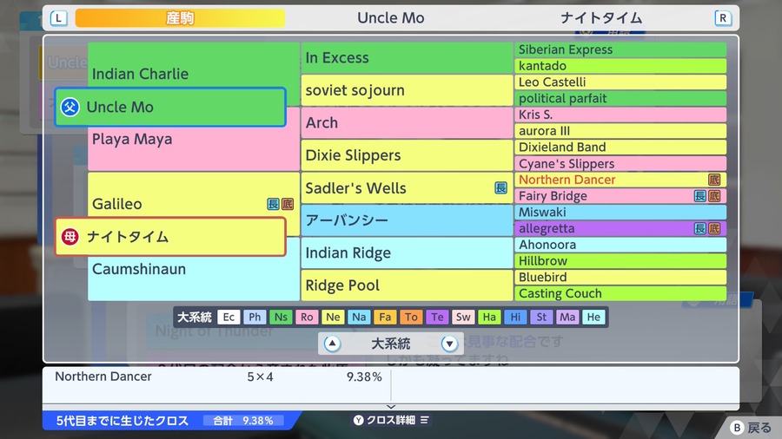Click the L shoulder button icon

(x=58, y=18)
